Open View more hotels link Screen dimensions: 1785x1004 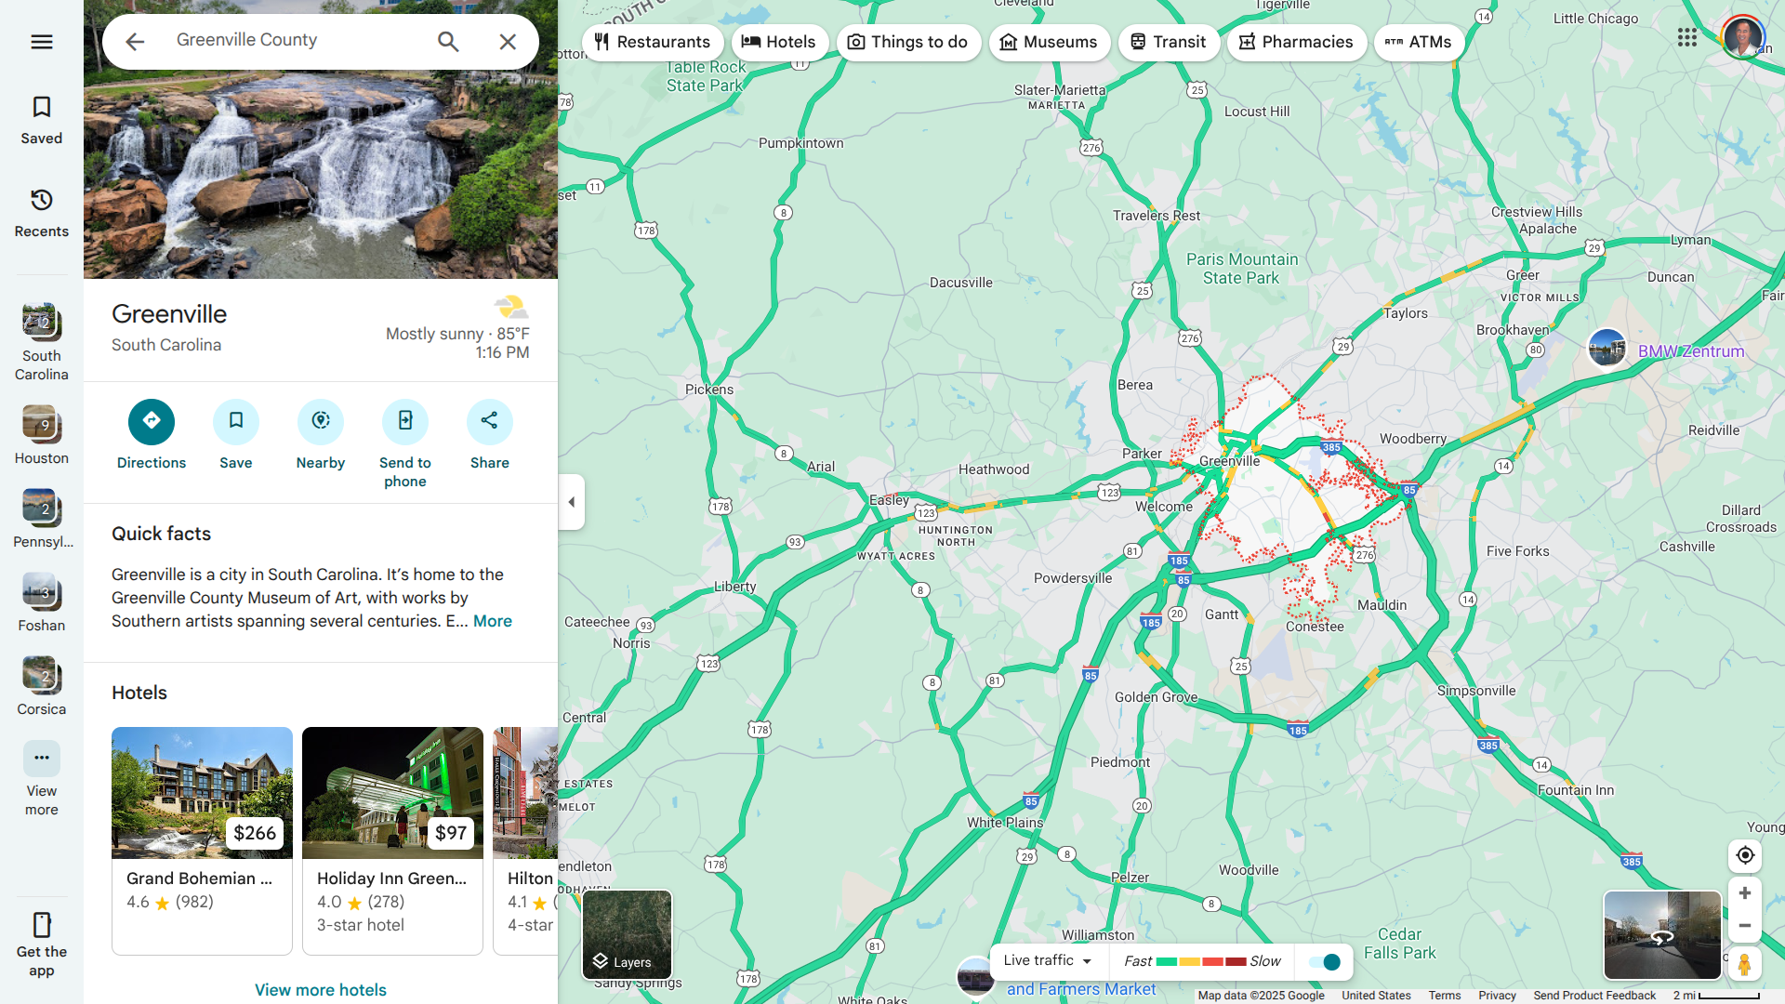coord(321,990)
